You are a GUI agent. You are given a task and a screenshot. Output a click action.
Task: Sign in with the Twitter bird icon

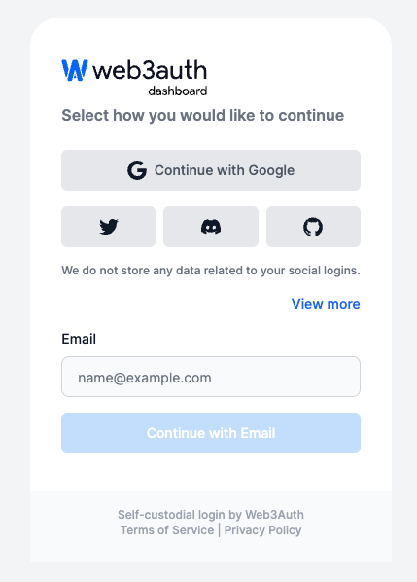pos(108,227)
